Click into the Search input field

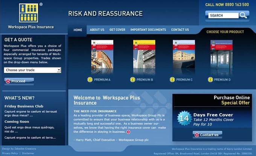[223, 15]
